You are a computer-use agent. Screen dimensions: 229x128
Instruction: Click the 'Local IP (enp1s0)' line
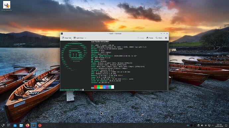coord(106,81)
